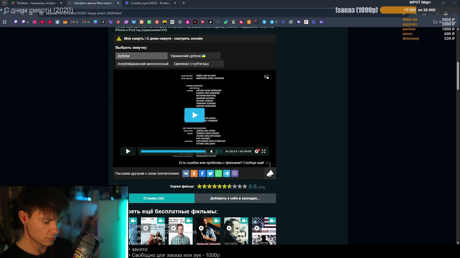460x258 pixels.
Task: Open the green plus bookmark icon
Action: [x=149, y=22]
